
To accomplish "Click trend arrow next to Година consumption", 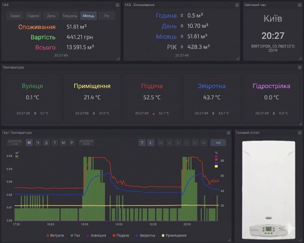I will tap(182, 16).
